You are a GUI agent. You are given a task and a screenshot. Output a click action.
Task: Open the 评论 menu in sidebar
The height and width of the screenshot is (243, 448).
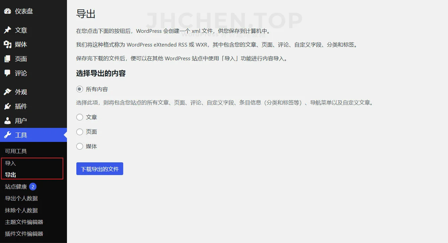tap(21, 73)
